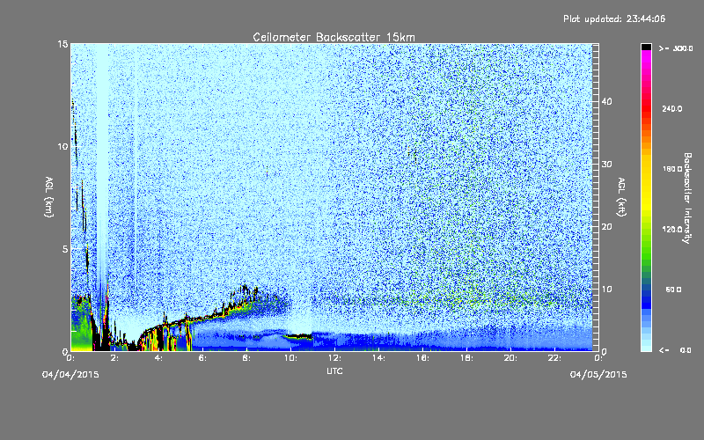
Task: Click the '40' kft tick on right axis
Action: click(x=606, y=101)
